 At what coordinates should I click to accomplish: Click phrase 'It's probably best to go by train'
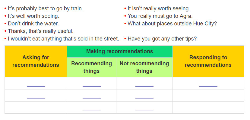[46, 9]
